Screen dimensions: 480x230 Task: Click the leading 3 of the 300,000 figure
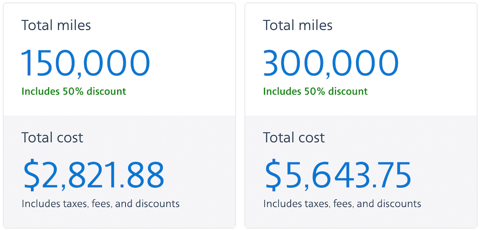(x=273, y=63)
